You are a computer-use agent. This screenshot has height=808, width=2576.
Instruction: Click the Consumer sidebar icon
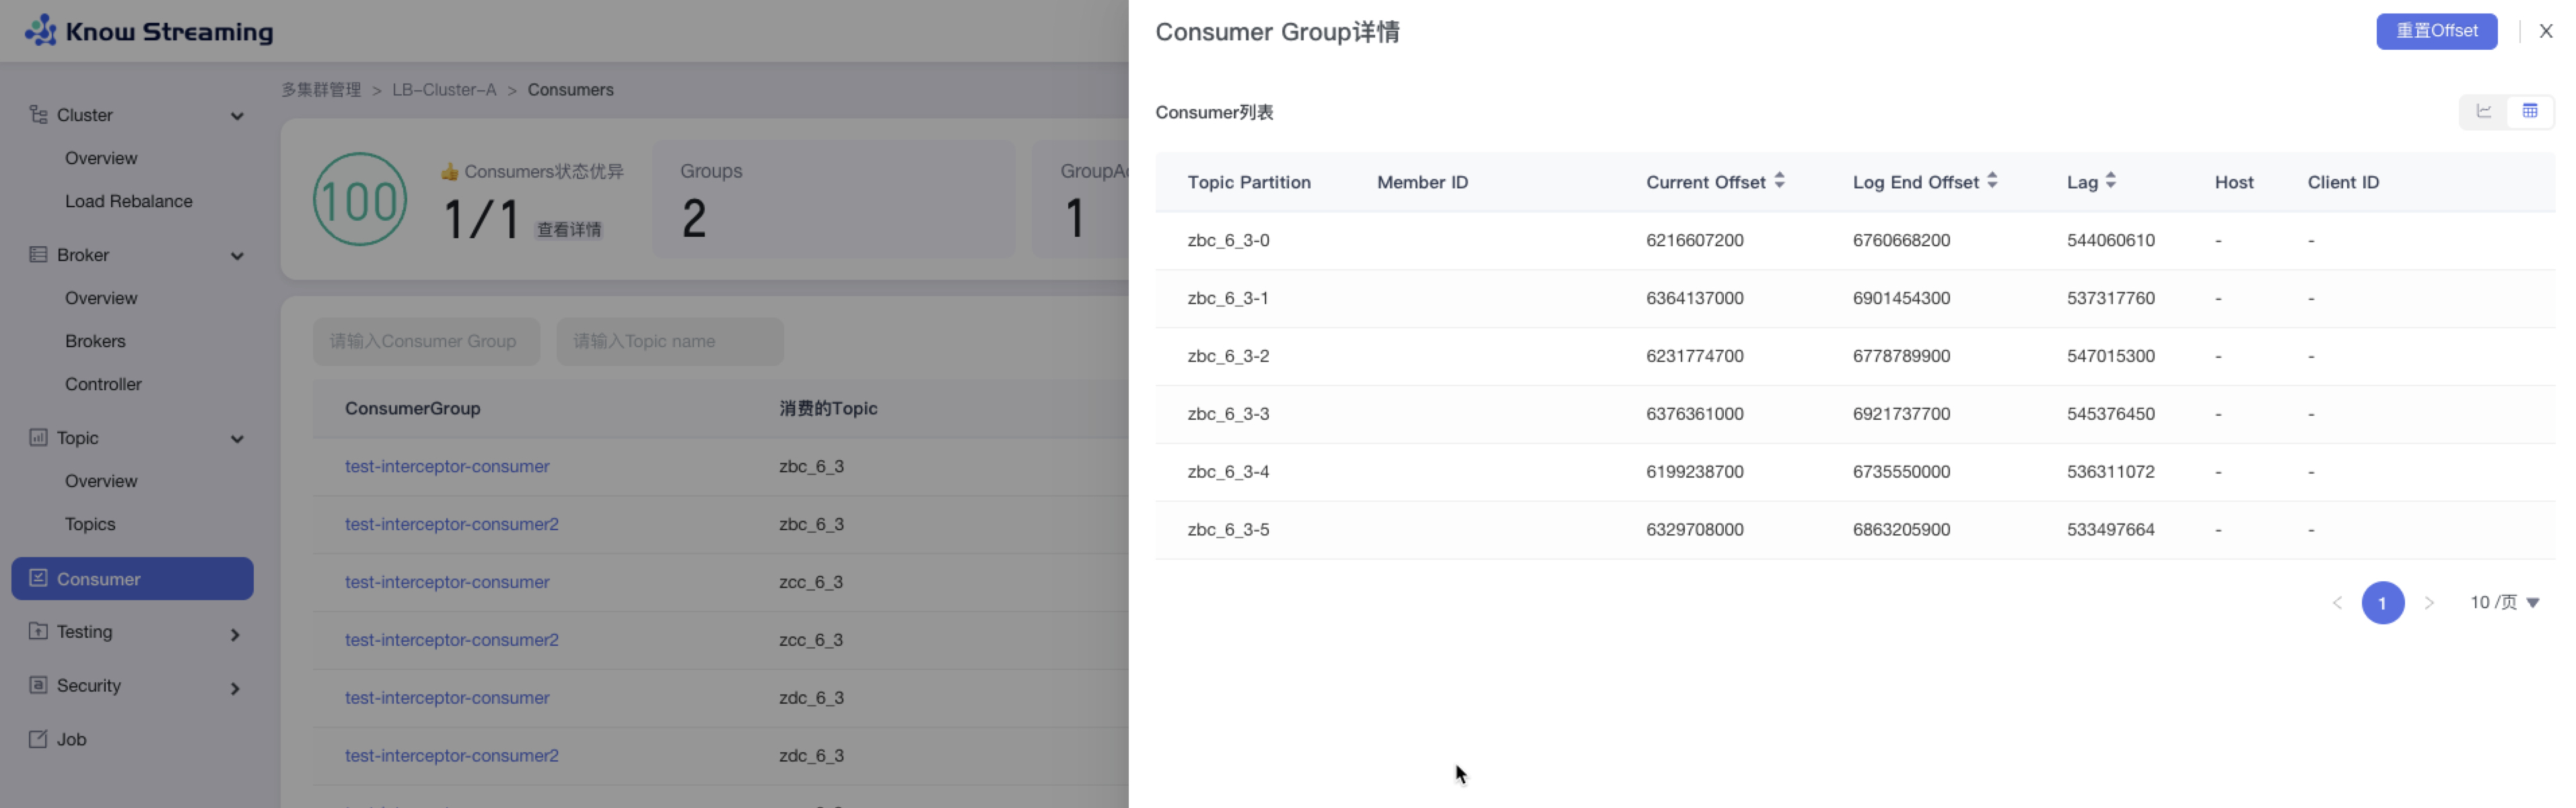click(38, 578)
